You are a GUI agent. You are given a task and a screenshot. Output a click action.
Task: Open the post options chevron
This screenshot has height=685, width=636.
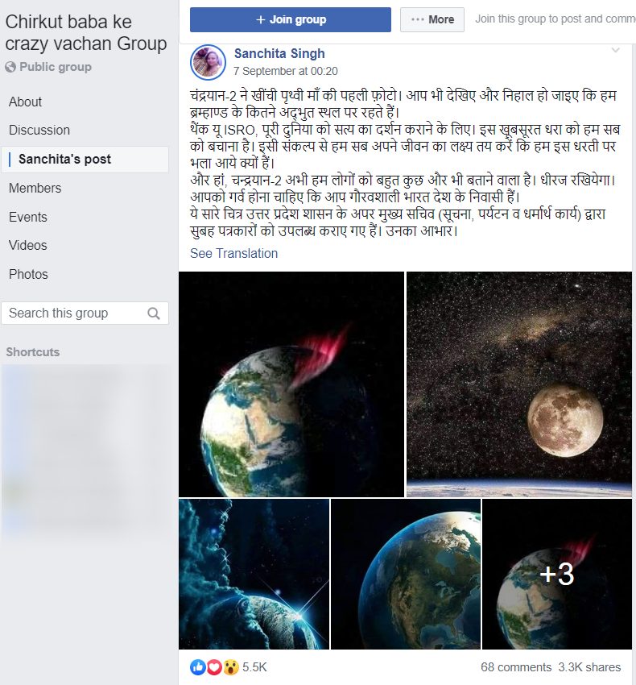pos(616,50)
